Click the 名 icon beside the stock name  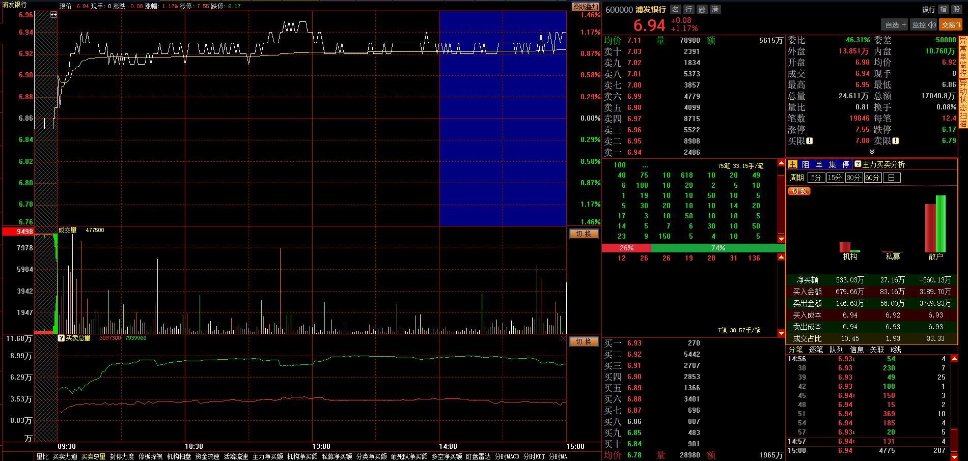click(x=675, y=10)
